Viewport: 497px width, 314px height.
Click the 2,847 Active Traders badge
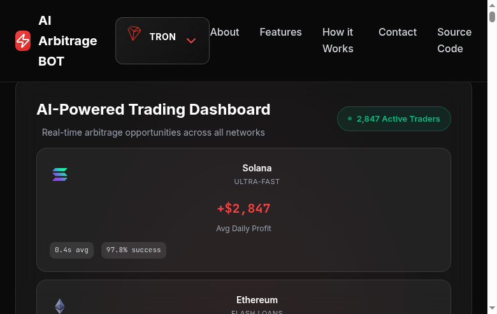click(x=394, y=119)
